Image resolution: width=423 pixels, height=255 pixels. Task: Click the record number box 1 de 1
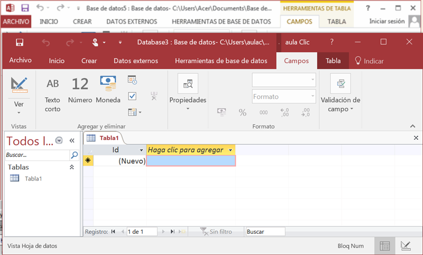coord(142,232)
